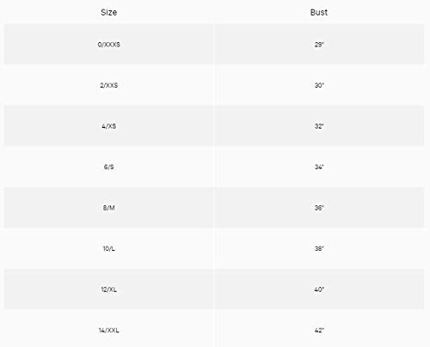This screenshot has width=430, height=347.
Task: Select the 4/XS size cell
Action: [x=108, y=126]
